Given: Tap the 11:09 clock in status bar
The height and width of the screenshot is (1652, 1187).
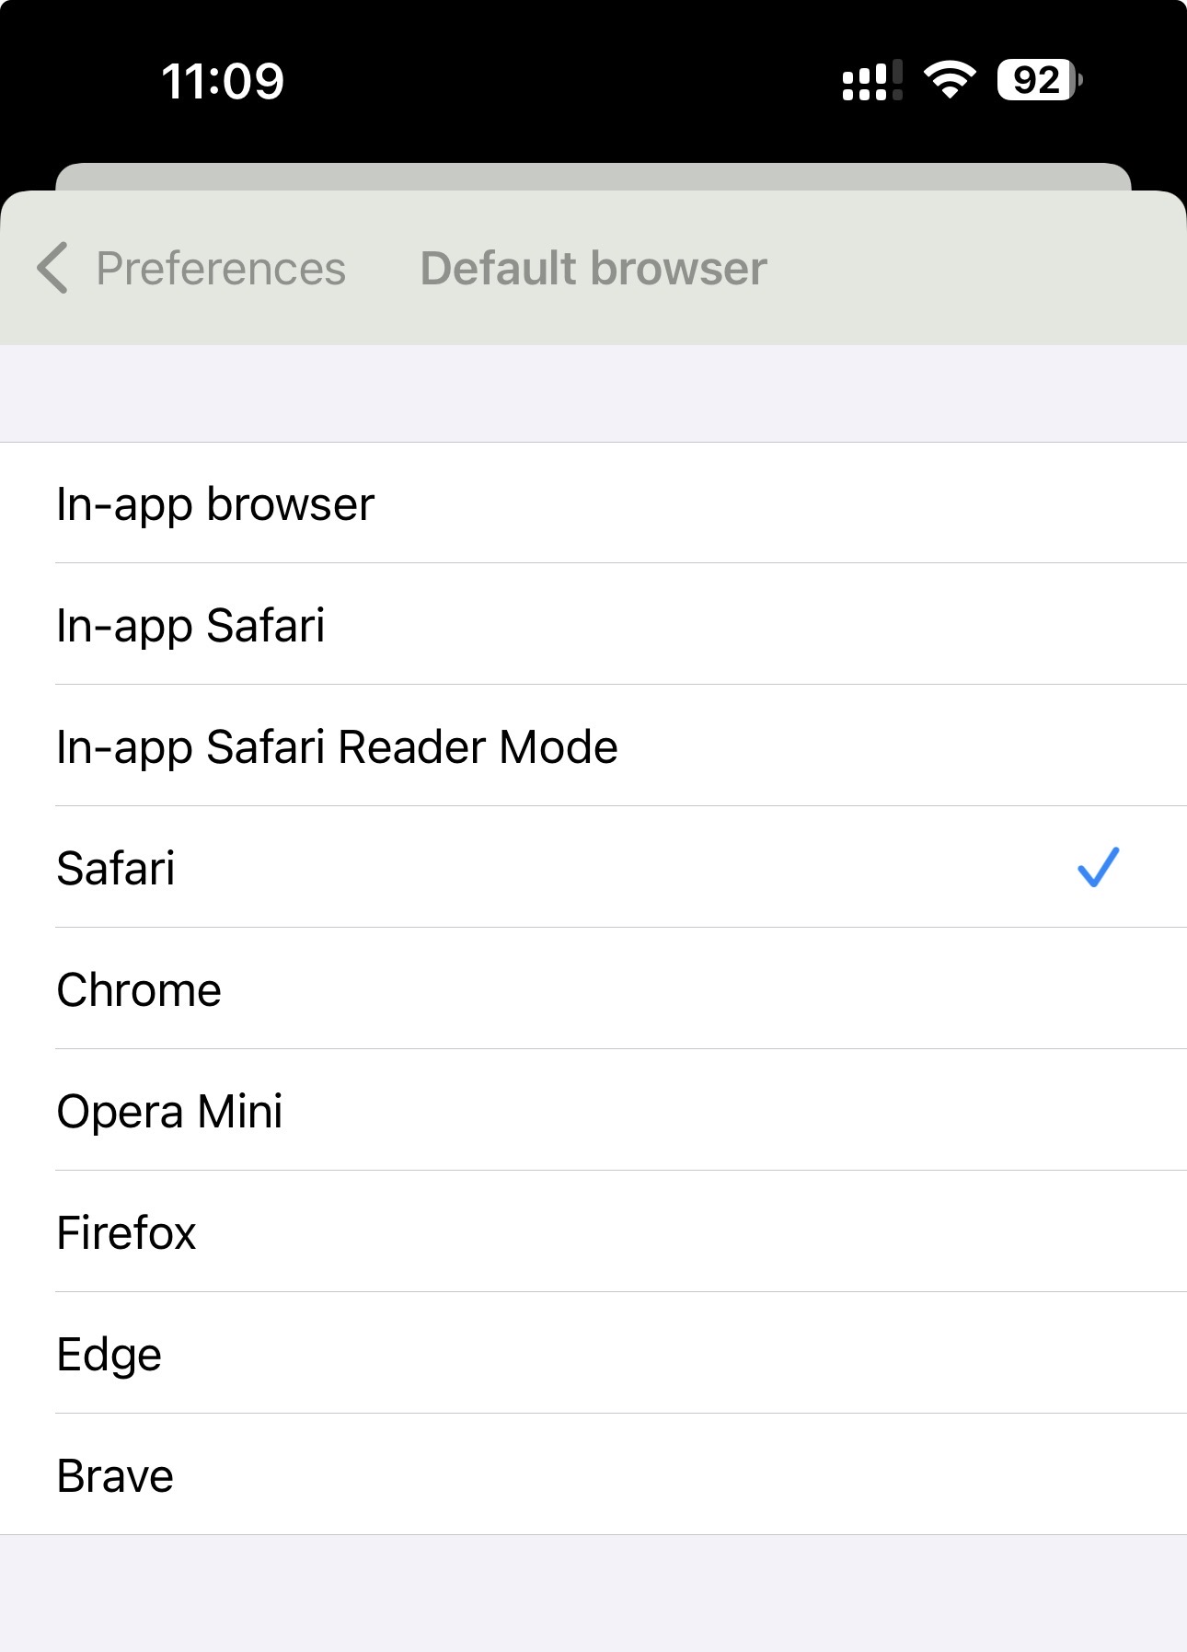Looking at the screenshot, I should (x=223, y=81).
